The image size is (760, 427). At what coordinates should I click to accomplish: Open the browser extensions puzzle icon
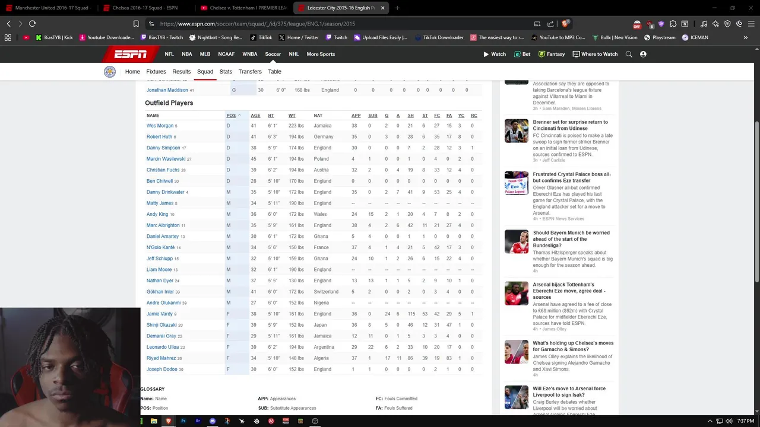point(673,24)
